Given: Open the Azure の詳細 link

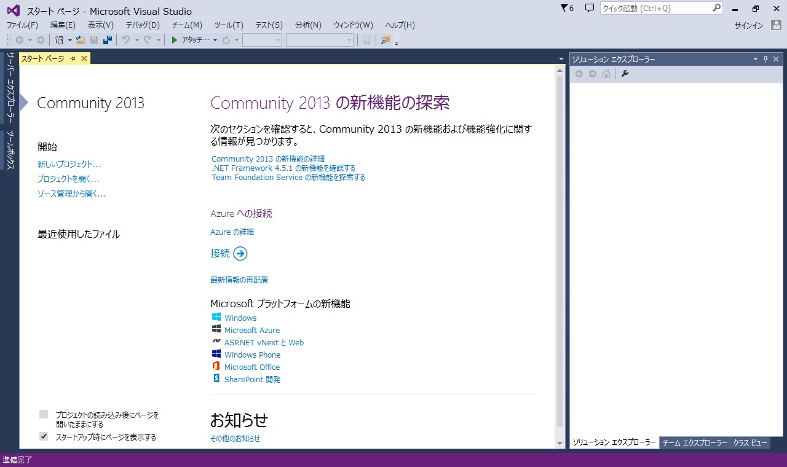Looking at the screenshot, I should (232, 232).
